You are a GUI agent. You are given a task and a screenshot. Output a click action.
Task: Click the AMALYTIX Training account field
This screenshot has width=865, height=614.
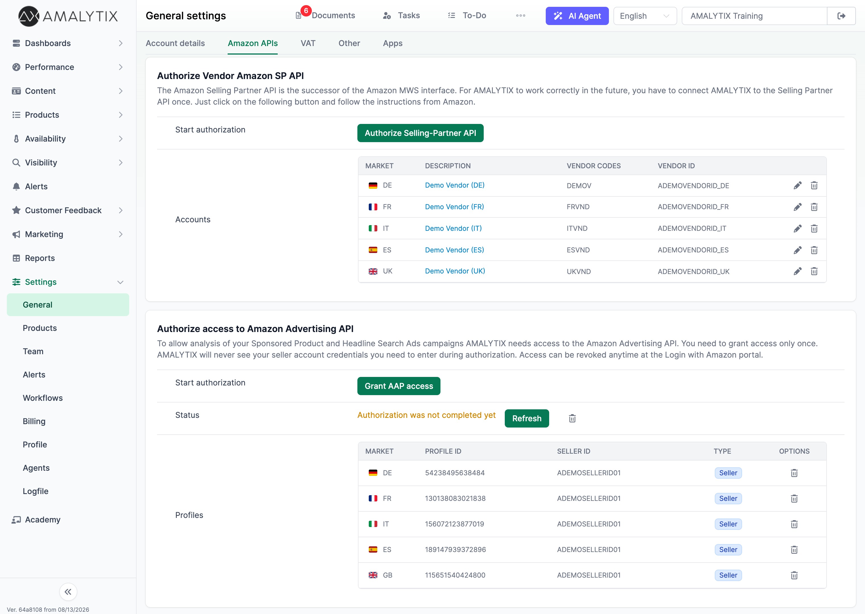tap(755, 16)
